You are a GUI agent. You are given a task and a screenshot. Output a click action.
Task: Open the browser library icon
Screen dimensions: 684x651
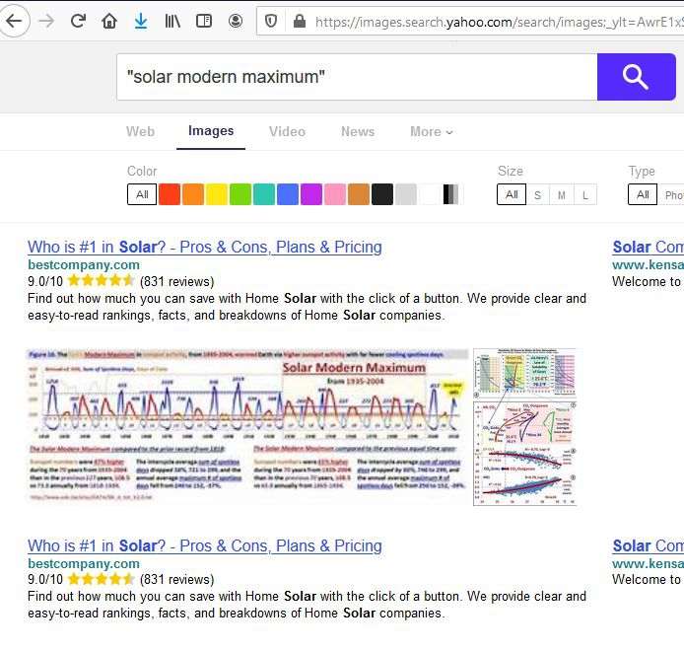(172, 21)
